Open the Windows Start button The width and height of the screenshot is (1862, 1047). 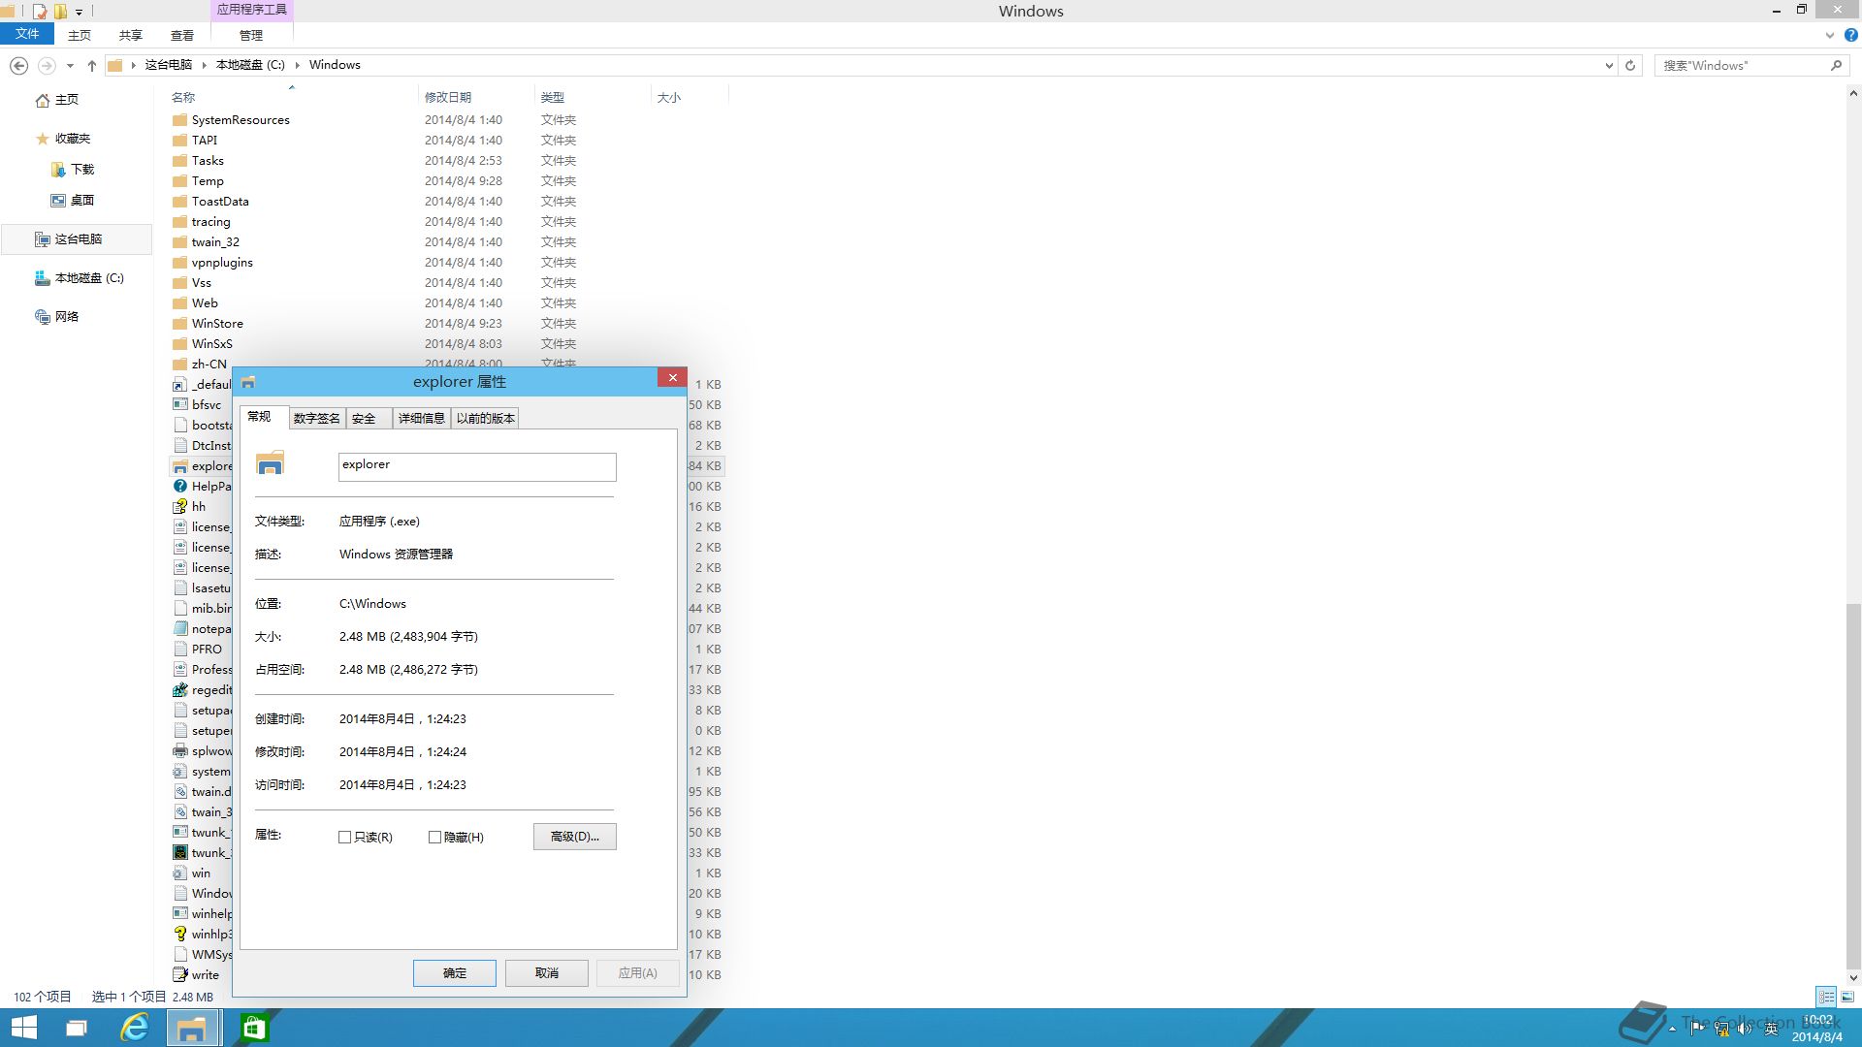[x=23, y=1028]
